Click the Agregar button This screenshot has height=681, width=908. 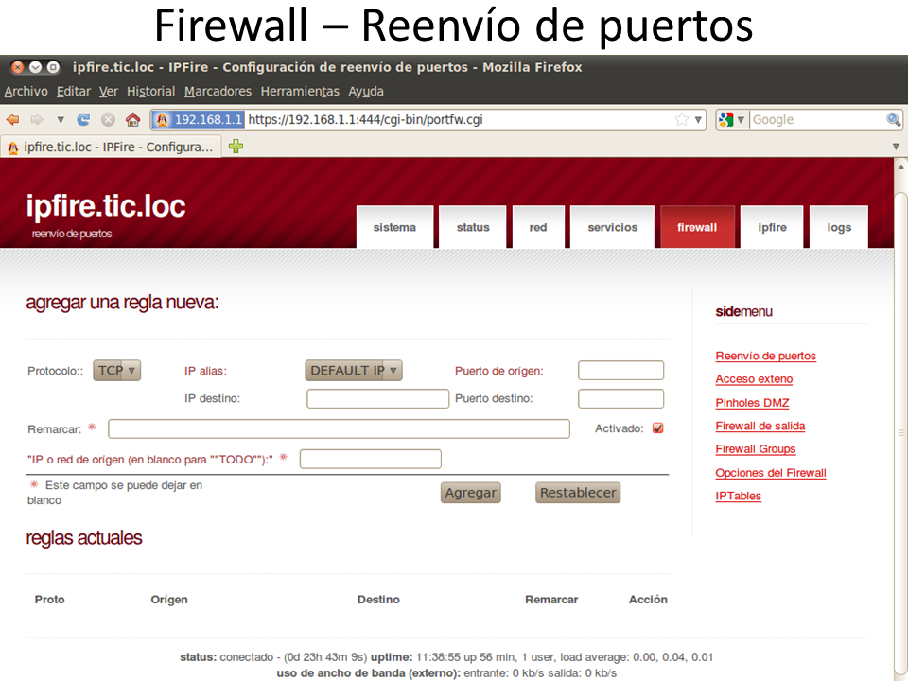(x=470, y=493)
